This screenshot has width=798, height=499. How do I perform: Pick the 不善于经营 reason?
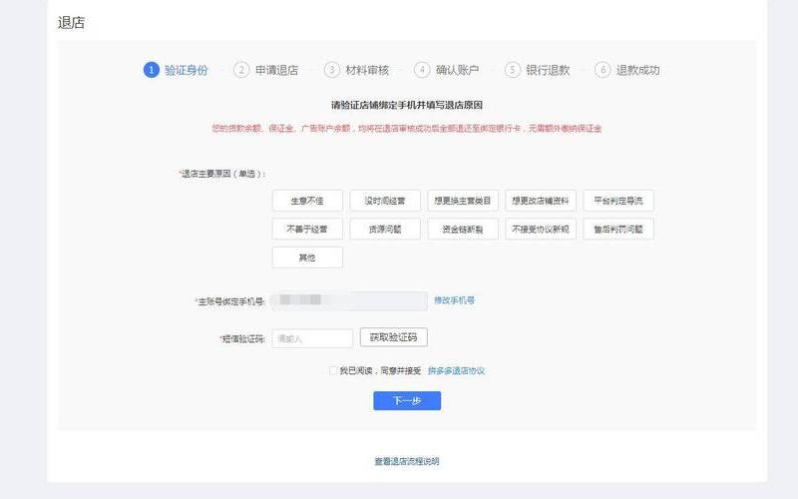307,230
